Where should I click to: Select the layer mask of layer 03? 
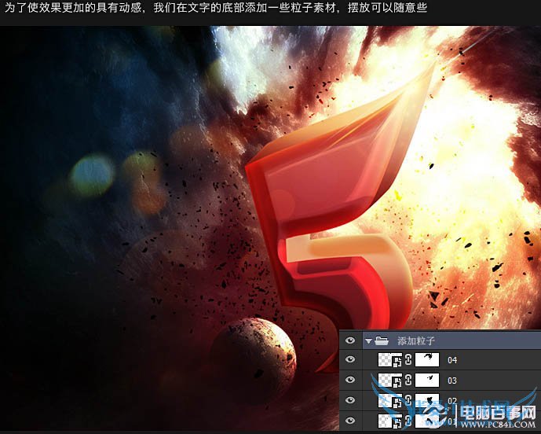tap(427, 380)
